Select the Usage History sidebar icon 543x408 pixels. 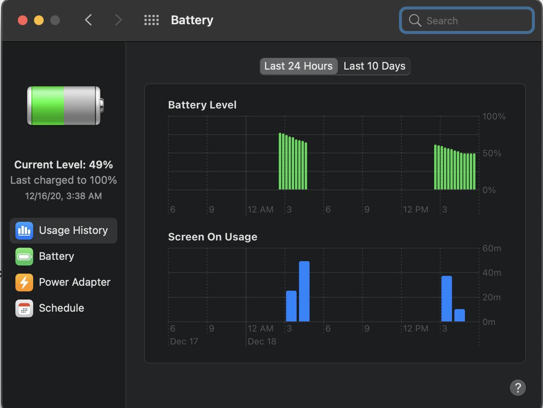pyautogui.click(x=24, y=230)
